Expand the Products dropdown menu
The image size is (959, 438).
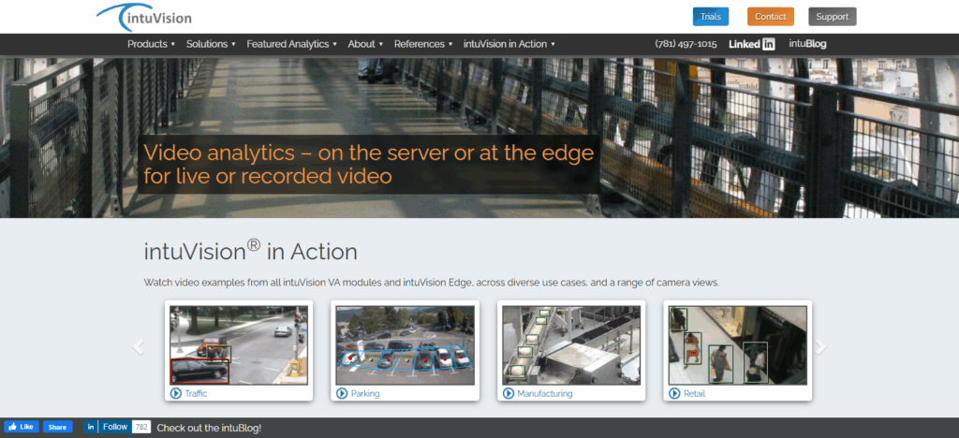[151, 44]
